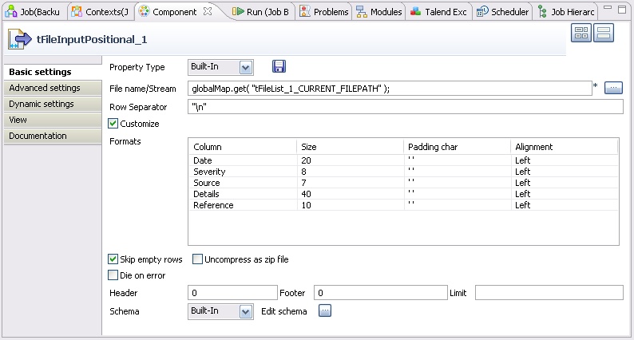Expand the Schema type dropdown
The image size is (634, 340).
246,311
